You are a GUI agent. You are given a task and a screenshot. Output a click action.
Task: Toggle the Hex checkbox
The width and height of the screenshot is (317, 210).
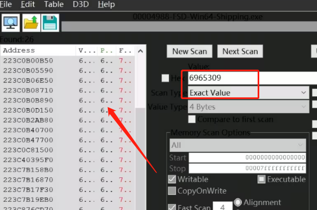click(165, 78)
